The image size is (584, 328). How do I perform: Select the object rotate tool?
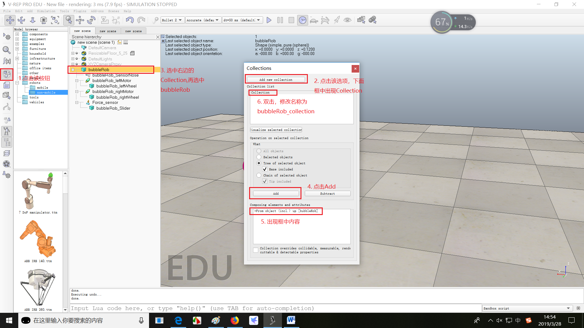coord(91,20)
